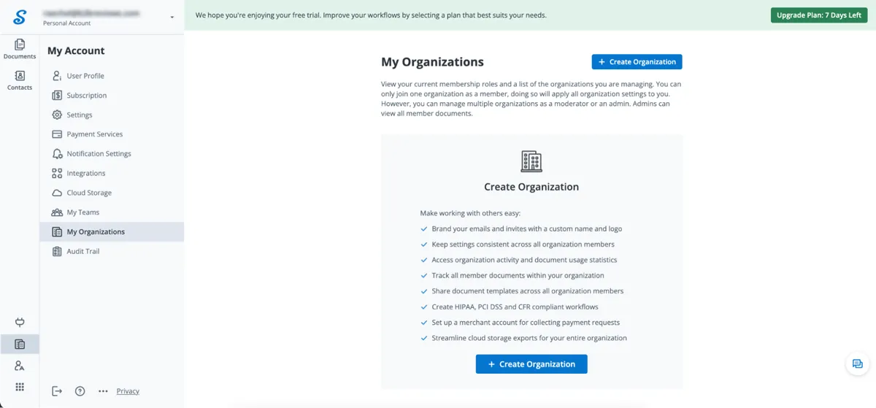This screenshot has height=408, width=876.
Task: Click 'Share document templates' line
Action: (528, 291)
